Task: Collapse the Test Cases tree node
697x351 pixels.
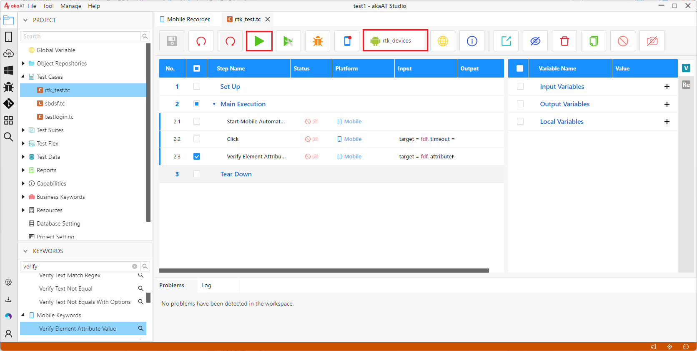Action: click(23, 77)
